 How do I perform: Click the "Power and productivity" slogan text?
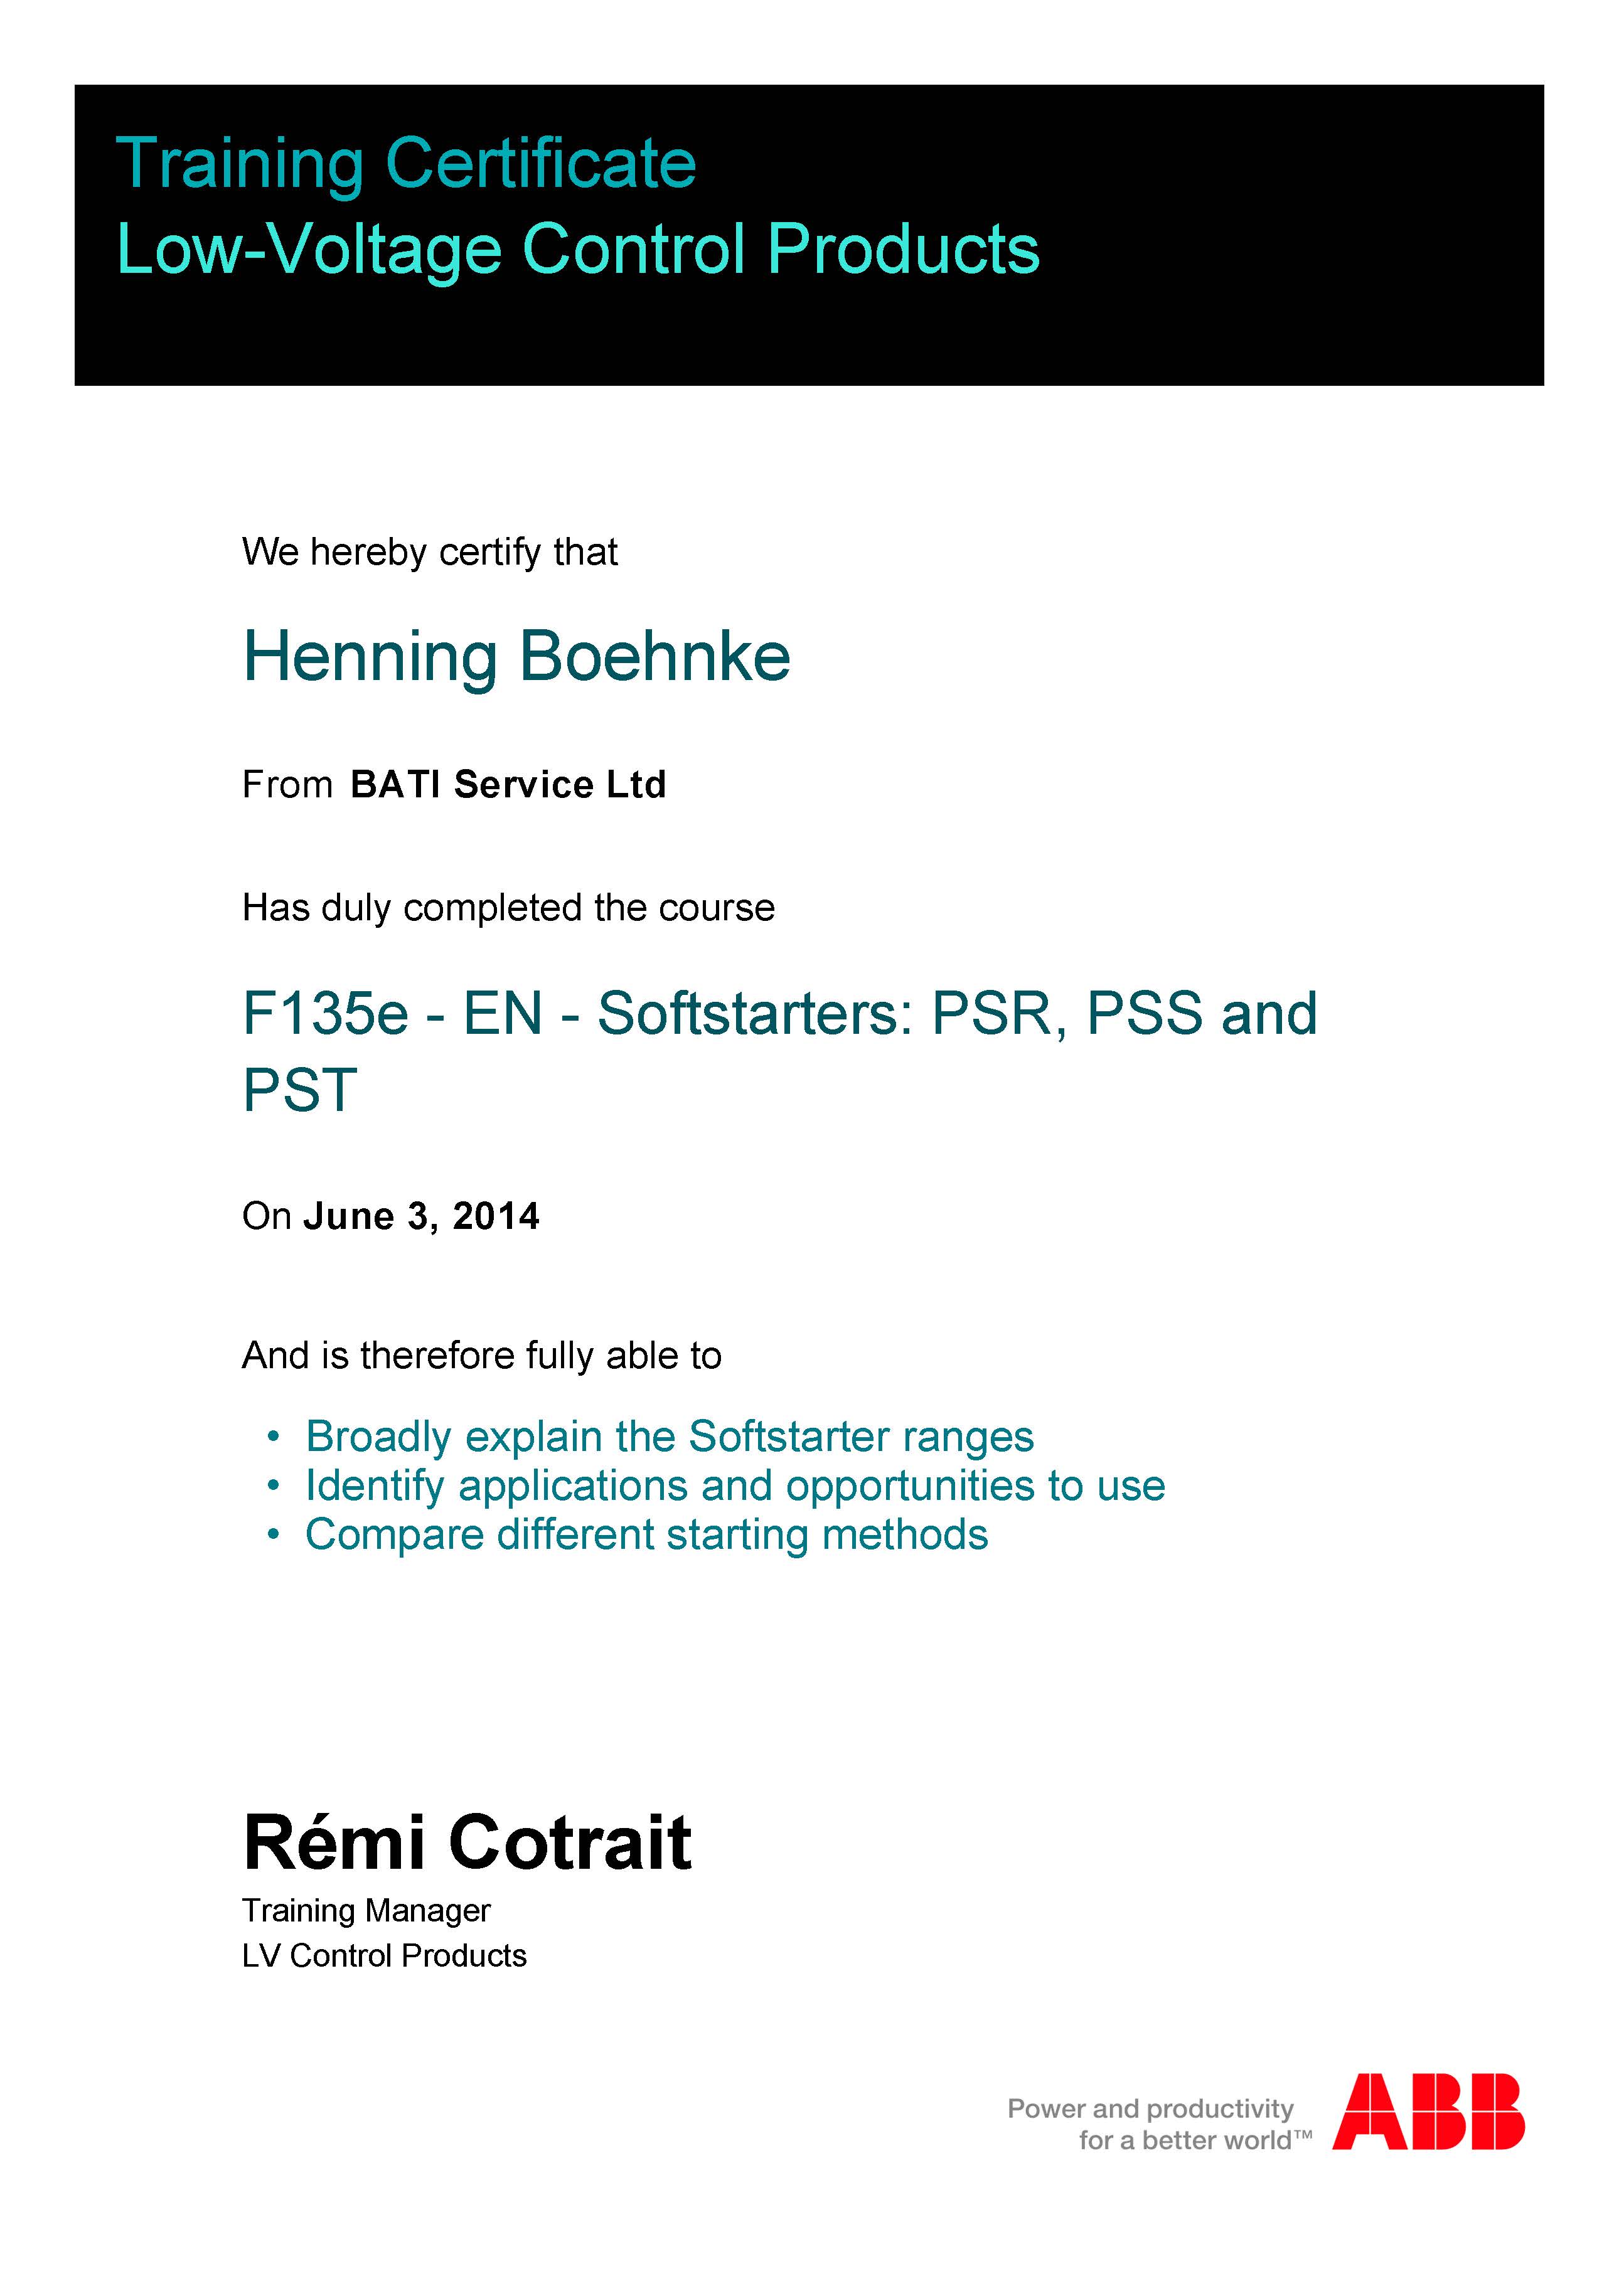tap(1150, 2109)
